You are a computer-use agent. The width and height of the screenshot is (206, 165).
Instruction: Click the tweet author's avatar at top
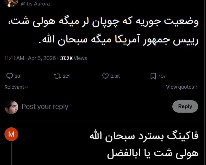[x=11, y=3]
